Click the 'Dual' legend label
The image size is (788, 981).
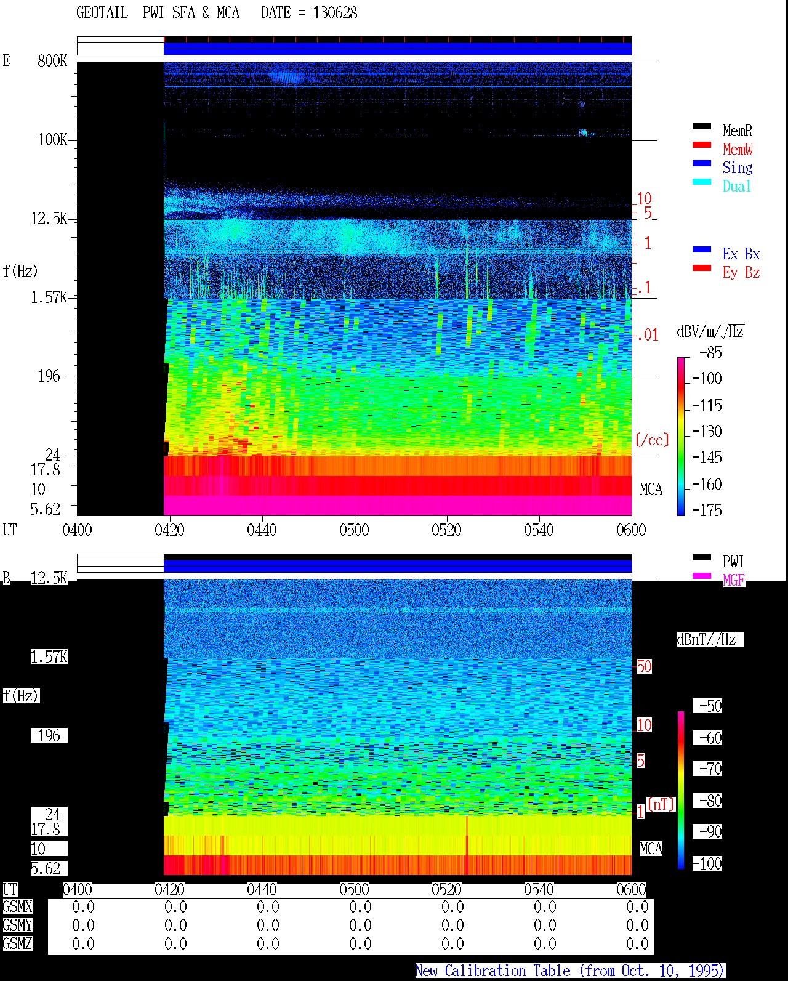point(738,186)
